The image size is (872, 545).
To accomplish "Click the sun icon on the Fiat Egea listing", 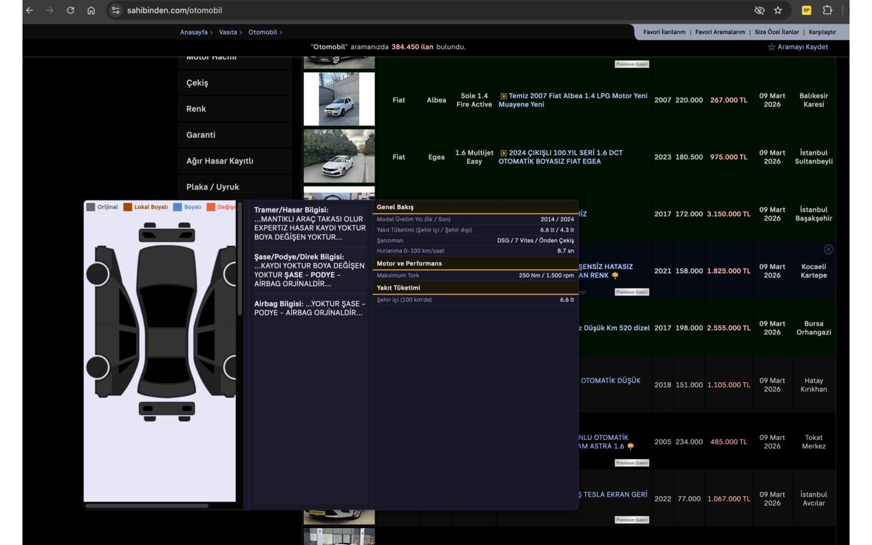I will pyautogui.click(x=503, y=153).
